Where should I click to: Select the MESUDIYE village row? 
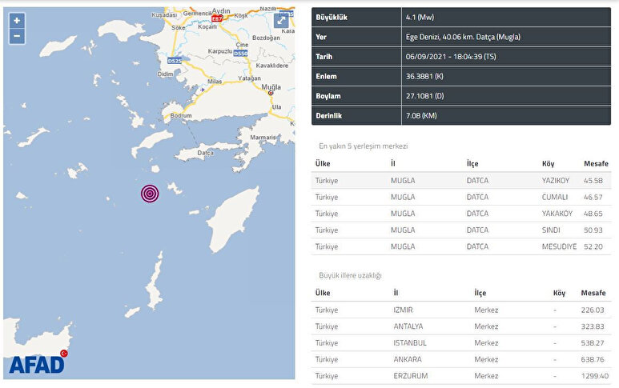[x=464, y=246]
